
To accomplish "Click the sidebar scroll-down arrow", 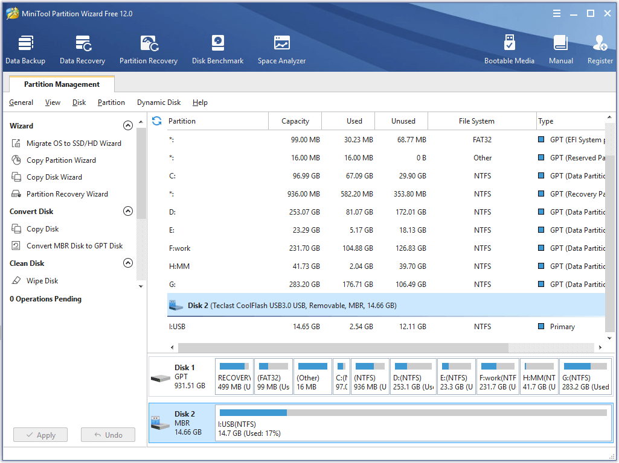I will point(141,286).
